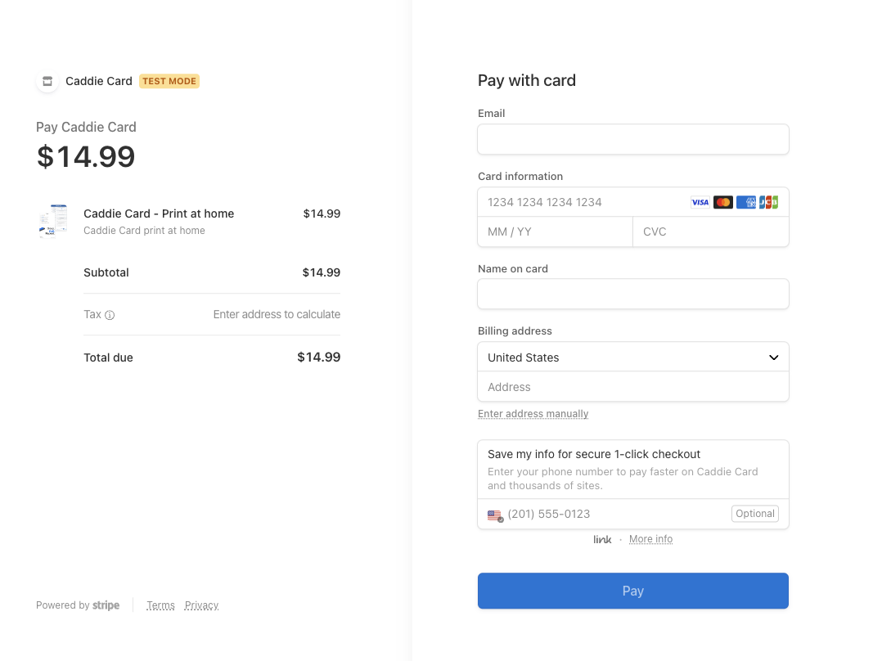Click the Mastercard logo icon
This screenshot has height=661, width=873.
[x=723, y=202]
